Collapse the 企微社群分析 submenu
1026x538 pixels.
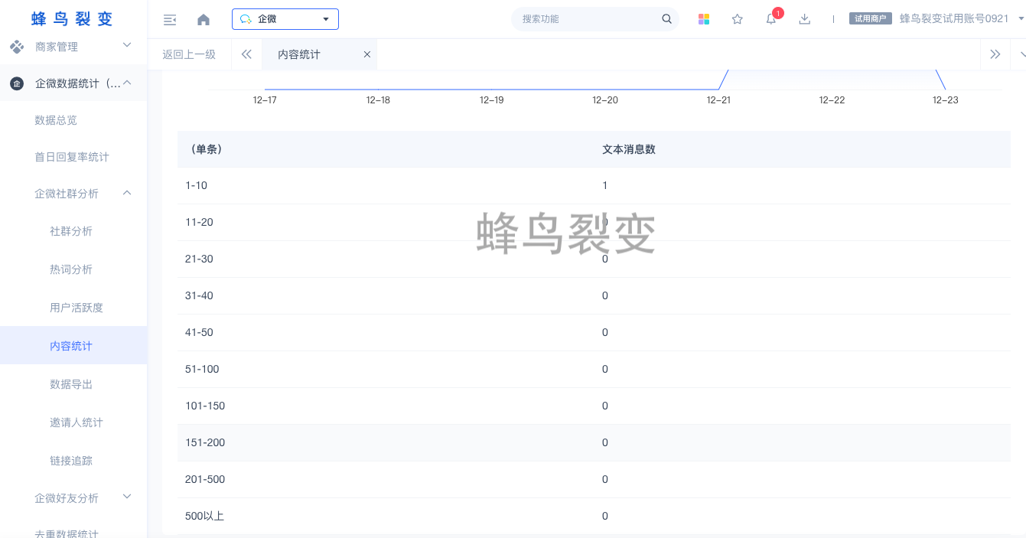click(127, 194)
